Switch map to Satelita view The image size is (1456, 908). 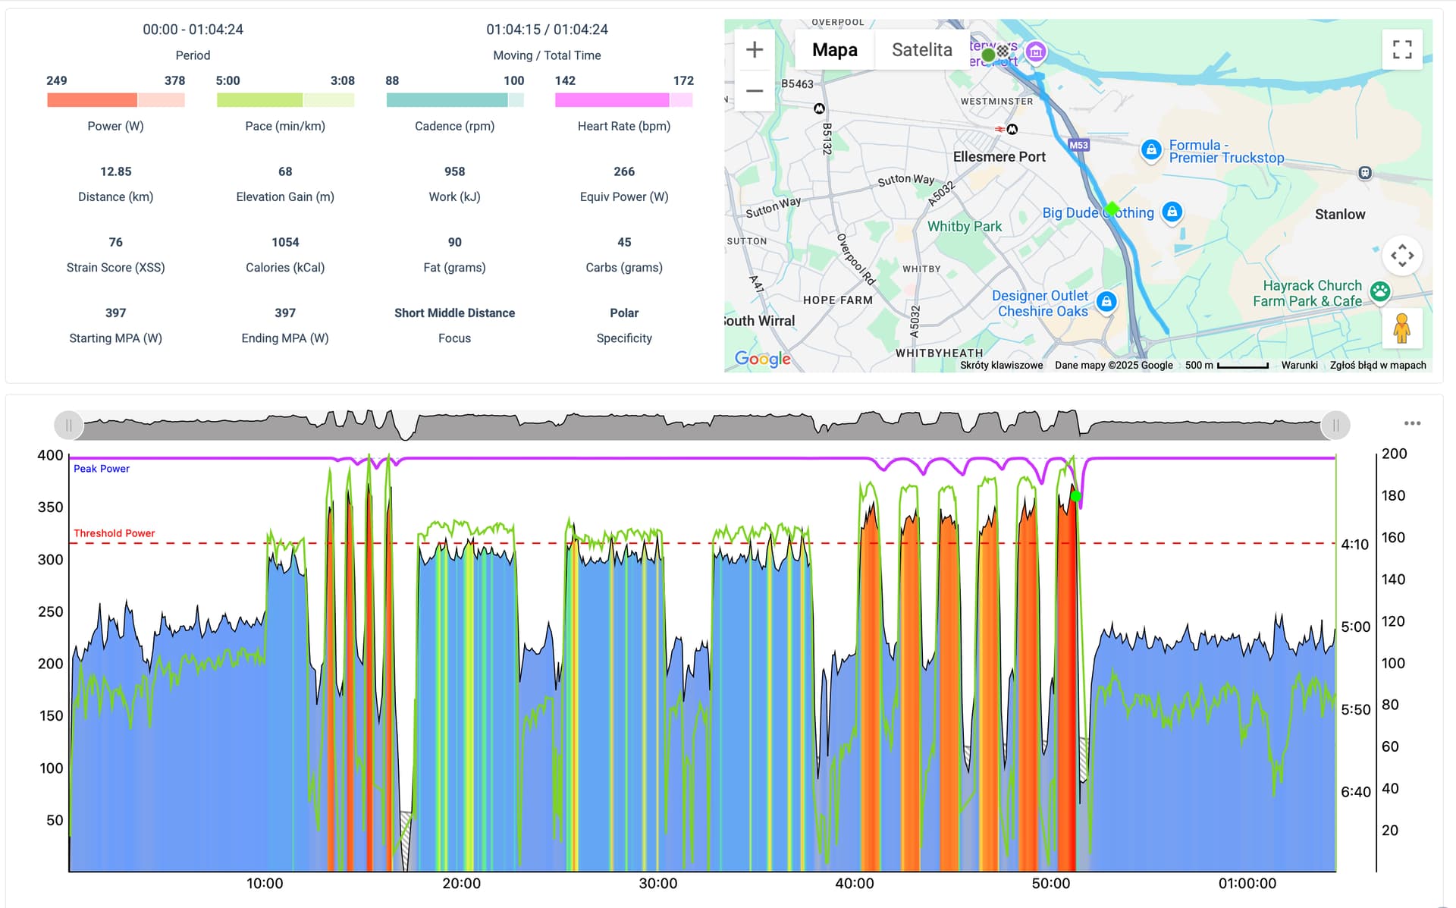point(921,50)
